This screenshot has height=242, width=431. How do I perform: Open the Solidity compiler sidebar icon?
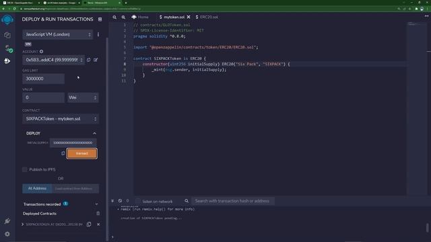click(8, 48)
